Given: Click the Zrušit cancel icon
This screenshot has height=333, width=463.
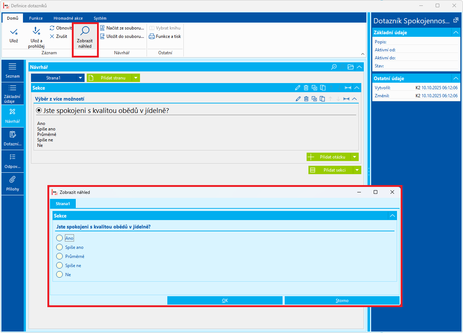Looking at the screenshot, I should click(x=52, y=36).
